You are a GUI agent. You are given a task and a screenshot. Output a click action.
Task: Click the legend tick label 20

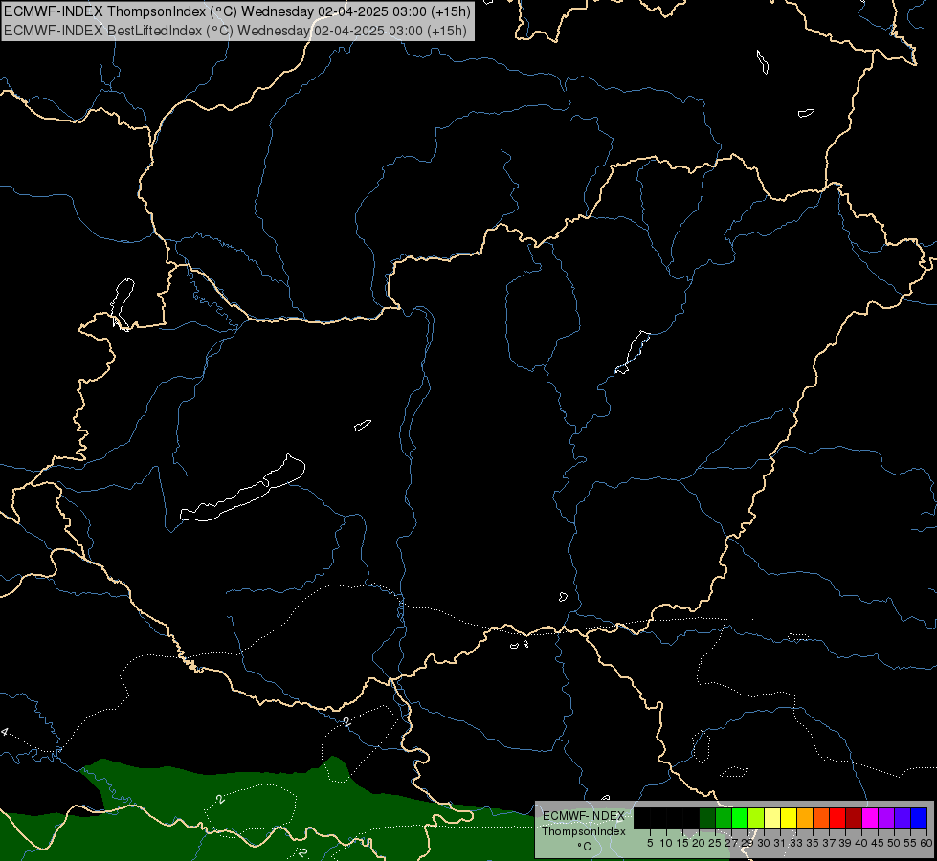(x=699, y=843)
